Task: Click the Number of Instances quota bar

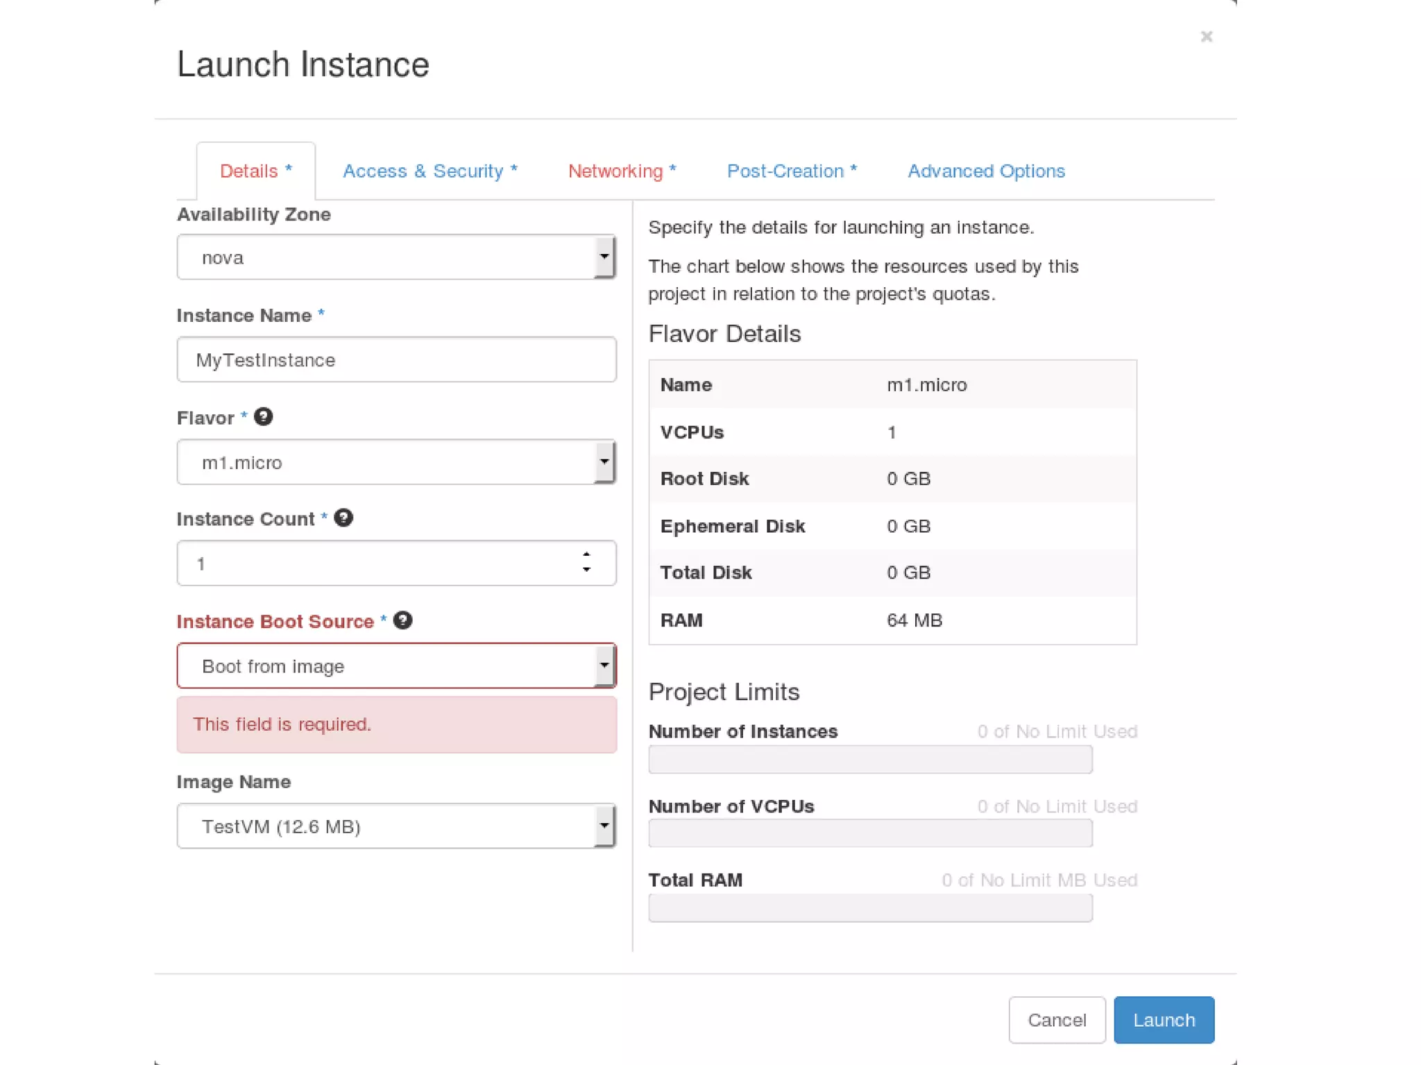Action: [x=870, y=759]
